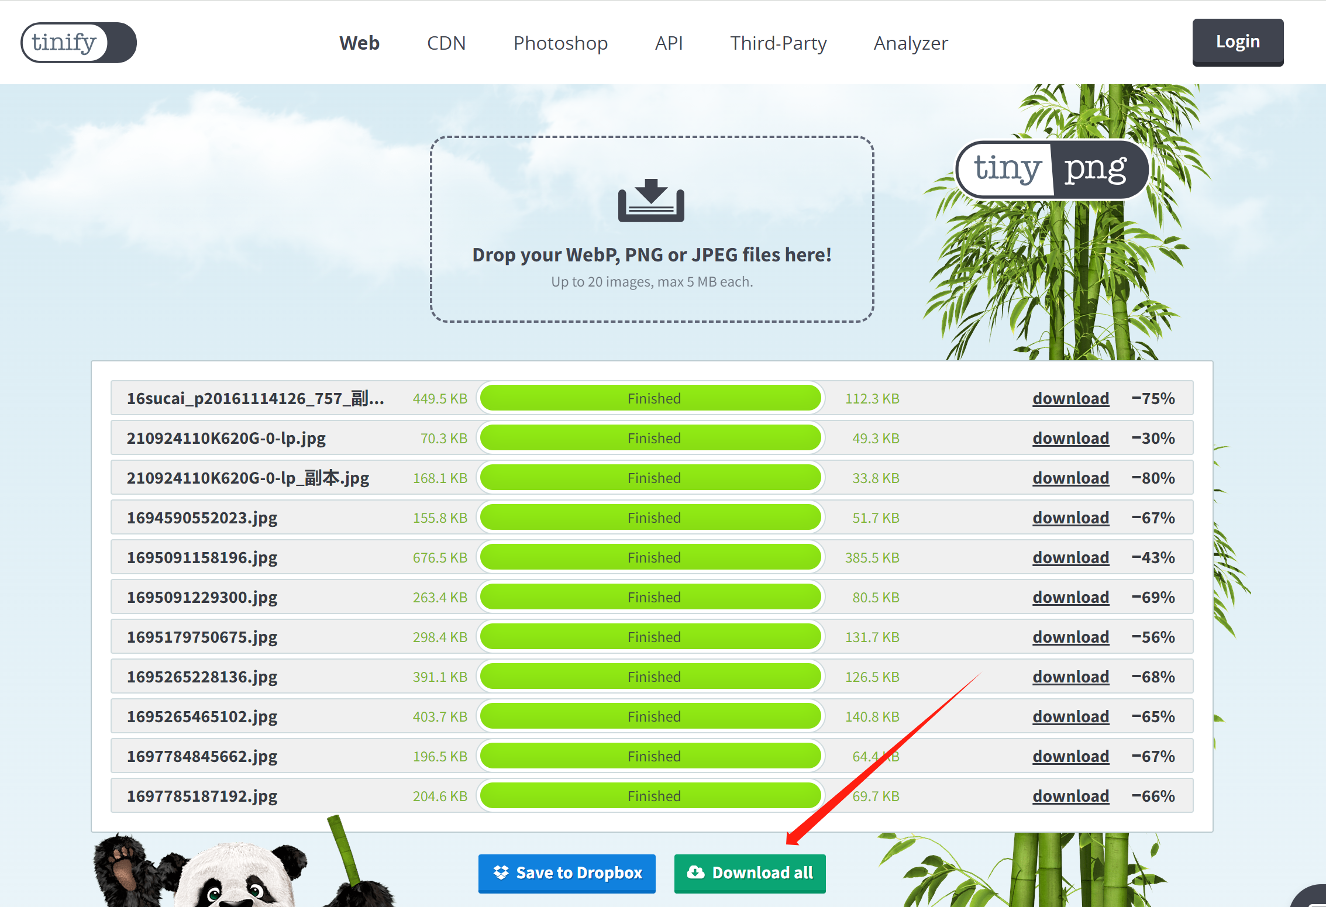Image resolution: width=1326 pixels, height=907 pixels.
Task: Click the −30% savings value
Action: click(x=1153, y=438)
